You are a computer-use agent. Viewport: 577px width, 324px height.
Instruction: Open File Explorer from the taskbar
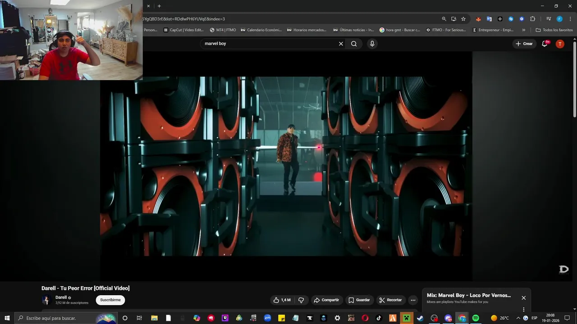[x=154, y=318]
